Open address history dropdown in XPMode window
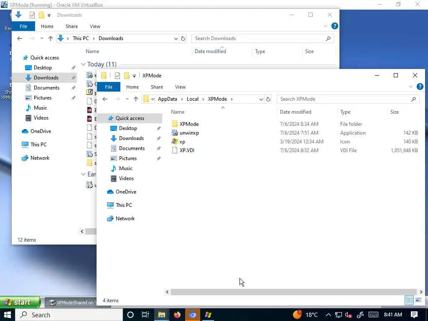The width and height of the screenshot is (428, 321). (261, 99)
